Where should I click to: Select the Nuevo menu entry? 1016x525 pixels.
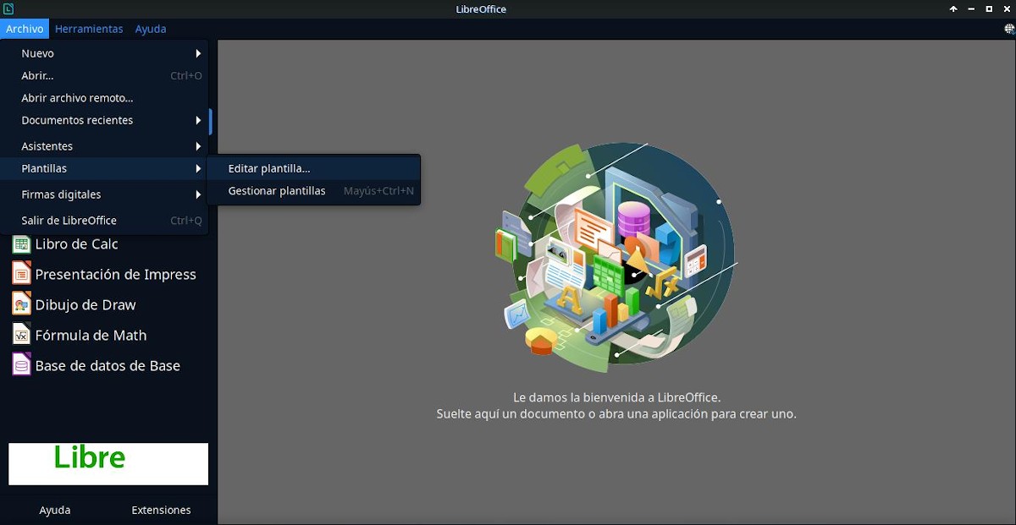pyautogui.click(x=104, y=53)
